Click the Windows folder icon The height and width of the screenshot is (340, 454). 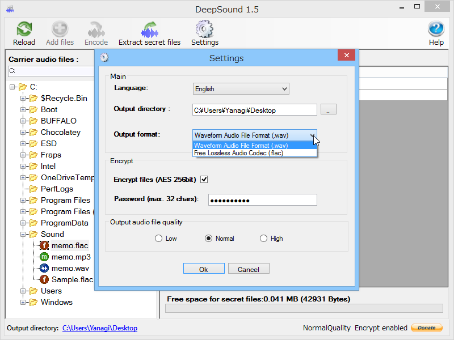click(33, 302)
